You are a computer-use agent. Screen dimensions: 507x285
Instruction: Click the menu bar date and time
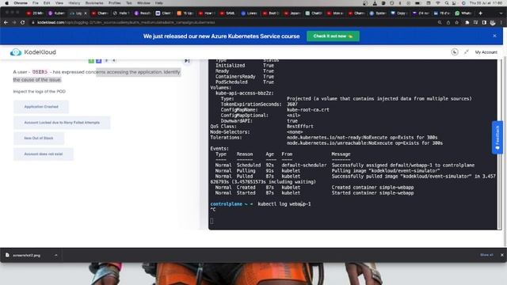coord(486,3)
